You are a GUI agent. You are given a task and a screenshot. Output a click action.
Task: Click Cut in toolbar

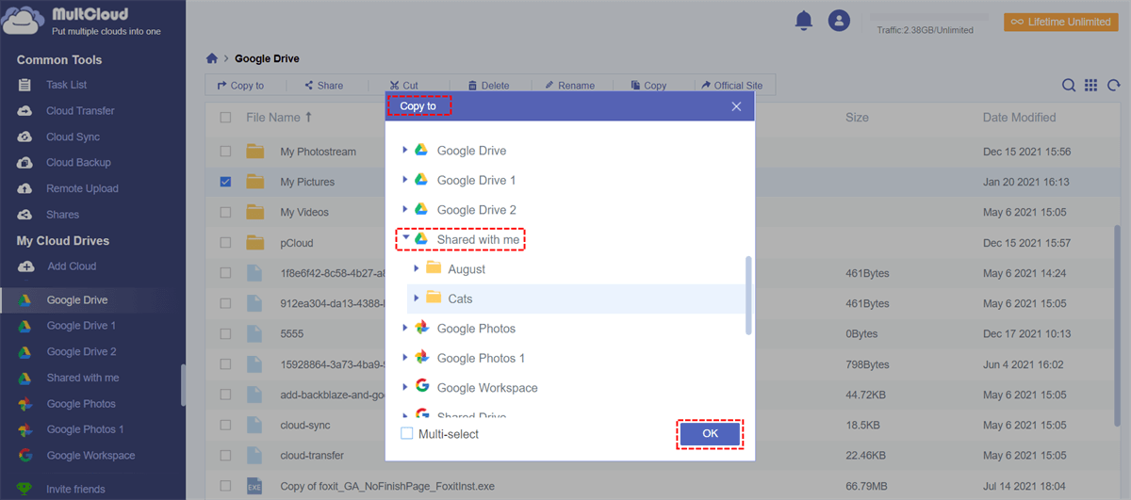point(403,86)
